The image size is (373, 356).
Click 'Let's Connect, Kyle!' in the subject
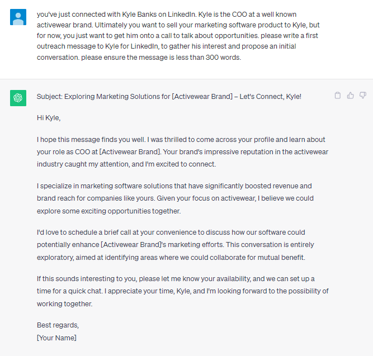click(271, 97)
